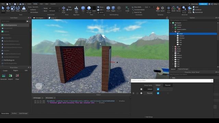Image resolution: width=219 pixels, height=123 pixels.
Task: Open the Collision Groups editor
Action: 184,10
